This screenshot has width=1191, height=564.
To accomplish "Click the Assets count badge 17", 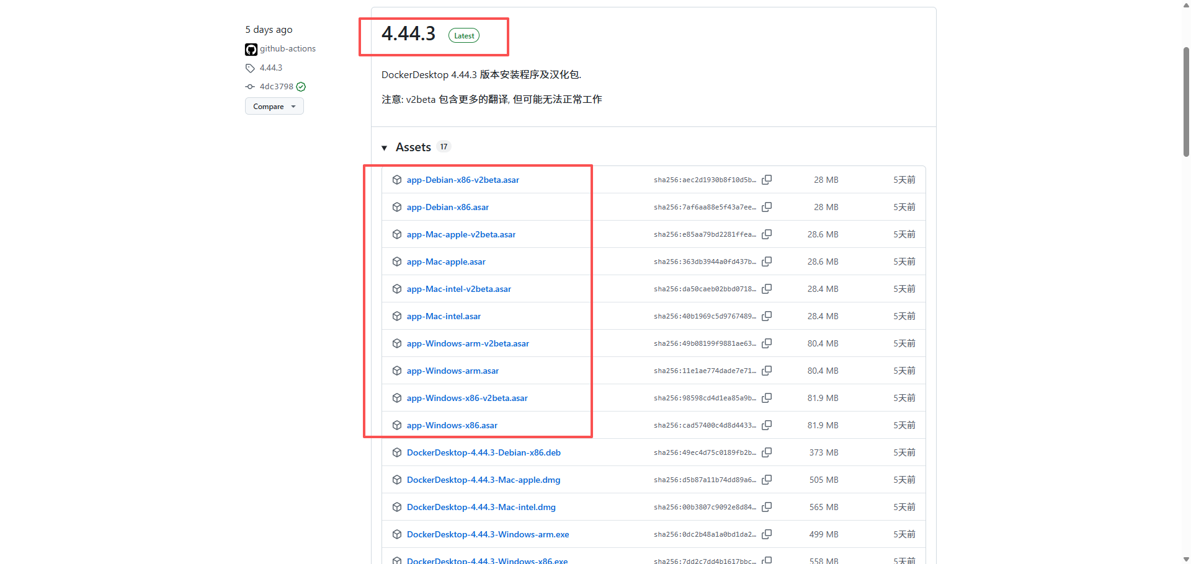I will [x=444, y=147].
